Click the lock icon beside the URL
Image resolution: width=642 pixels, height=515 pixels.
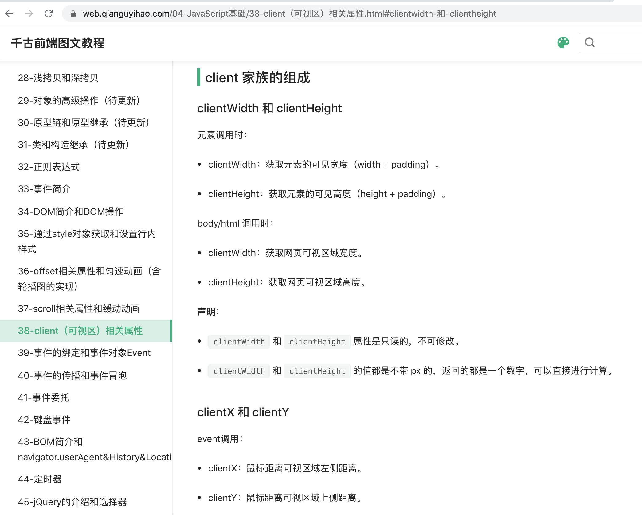tap(73, 14)
